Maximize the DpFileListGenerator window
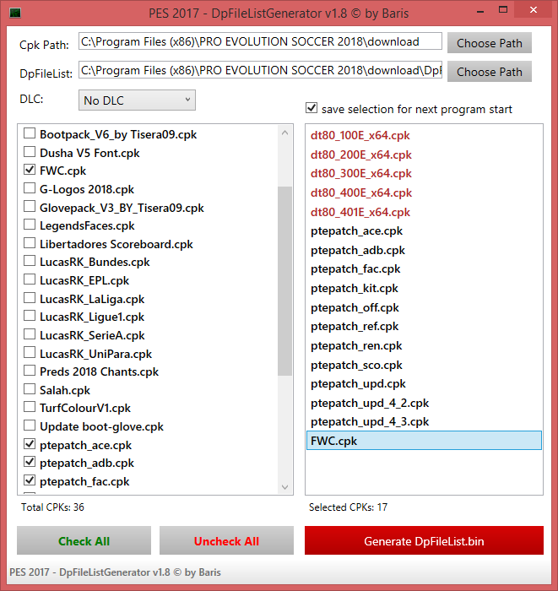 pos(503,10)
